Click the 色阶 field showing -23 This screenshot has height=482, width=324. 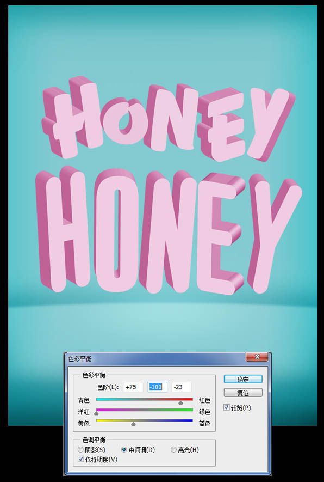[182, 387]
